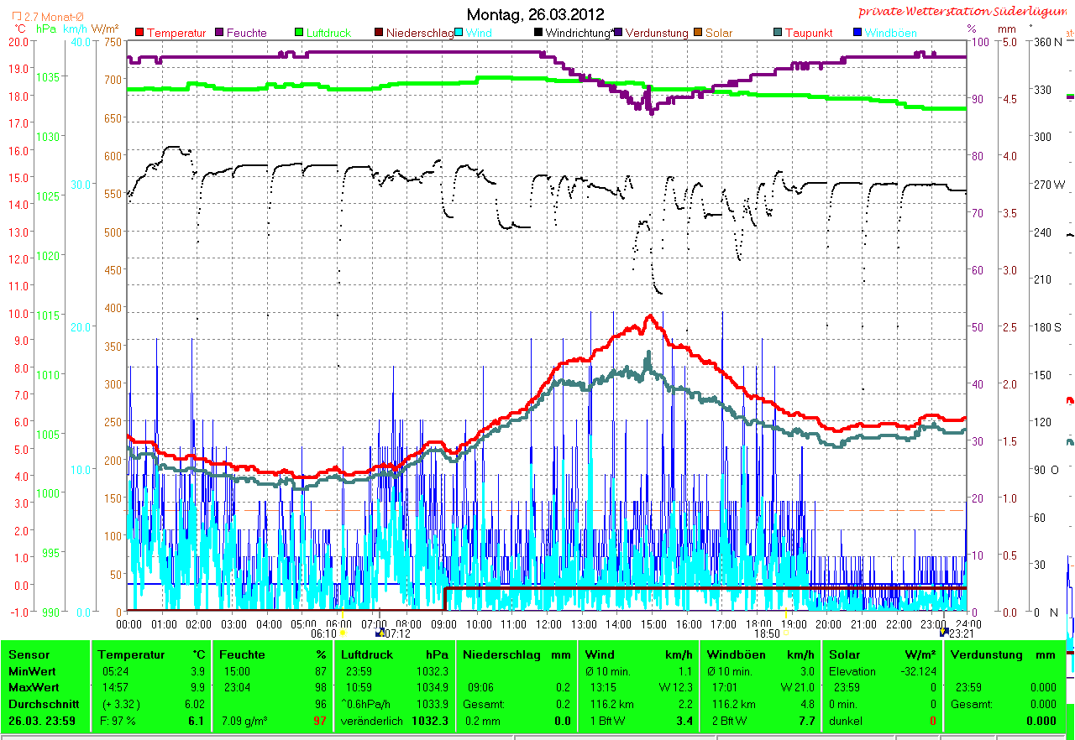Select the Luftdruck header in data table
Screen dimensions: 1075x740
pos(363,654)
